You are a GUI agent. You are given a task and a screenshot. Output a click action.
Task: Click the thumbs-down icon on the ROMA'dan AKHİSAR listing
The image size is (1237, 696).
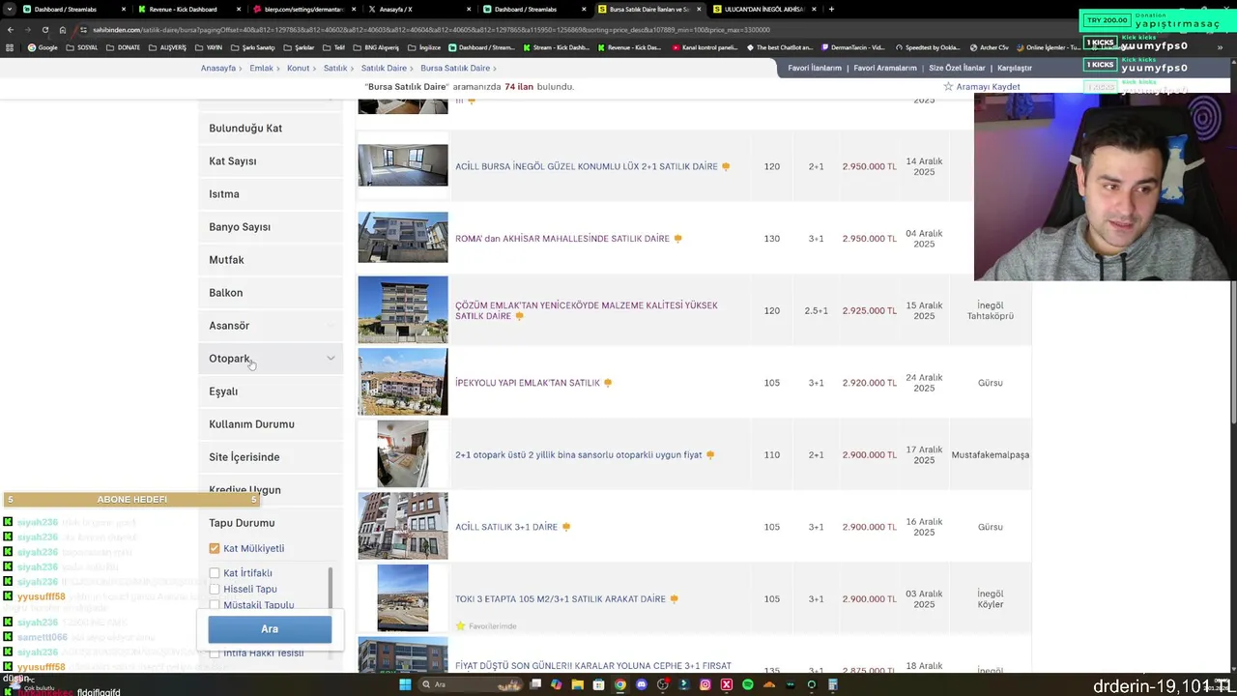(677, 239)
